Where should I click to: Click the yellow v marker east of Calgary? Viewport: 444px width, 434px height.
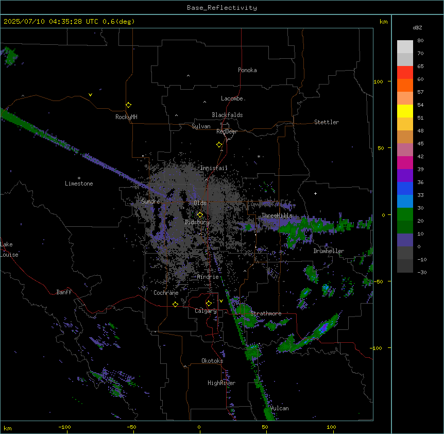[x=221, y=301]
